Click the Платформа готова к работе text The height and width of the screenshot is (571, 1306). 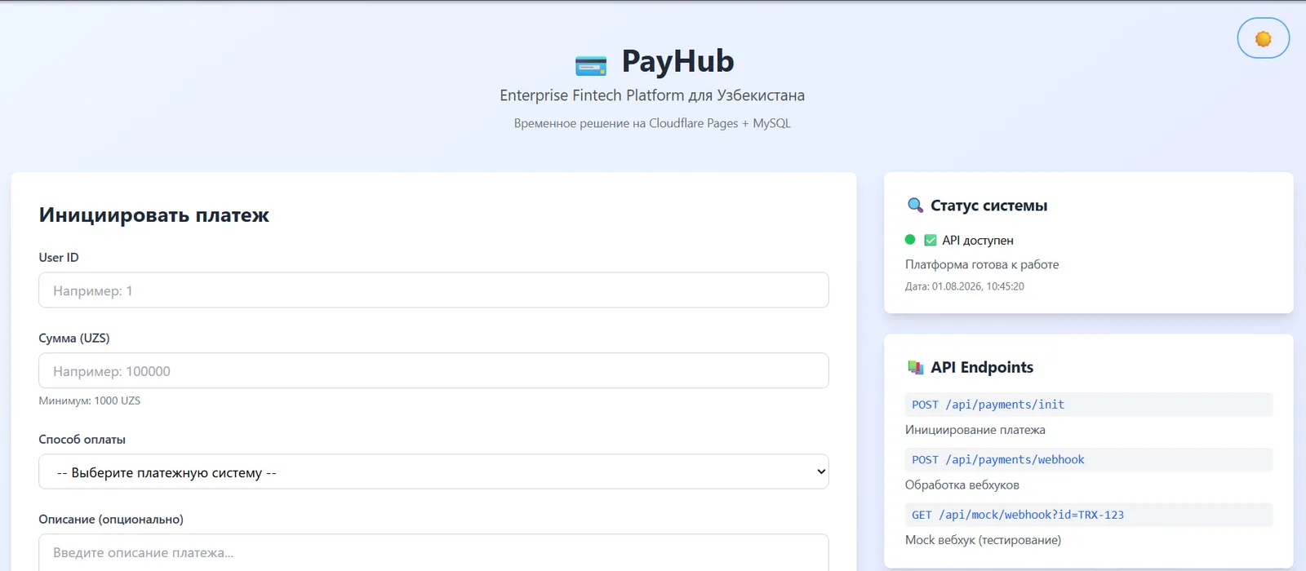[982, 264]
